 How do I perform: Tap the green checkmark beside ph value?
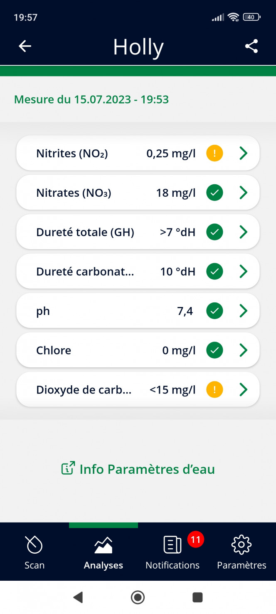click(214, 311)
